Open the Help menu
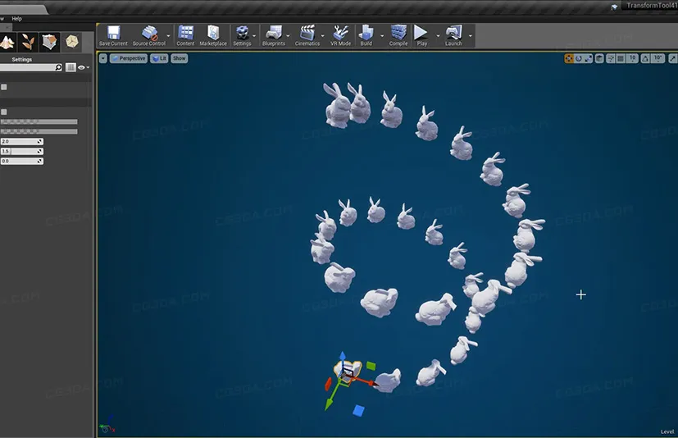This screenshot has height=438, width=678. [17, 19]
